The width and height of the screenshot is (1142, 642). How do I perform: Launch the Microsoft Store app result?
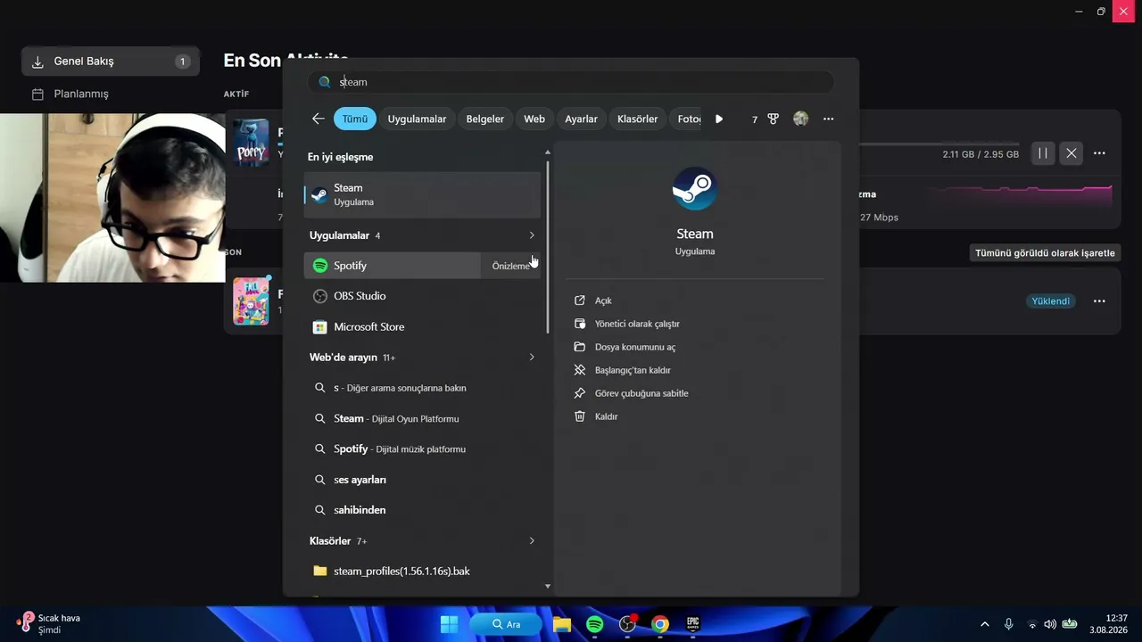click(422, 326)
